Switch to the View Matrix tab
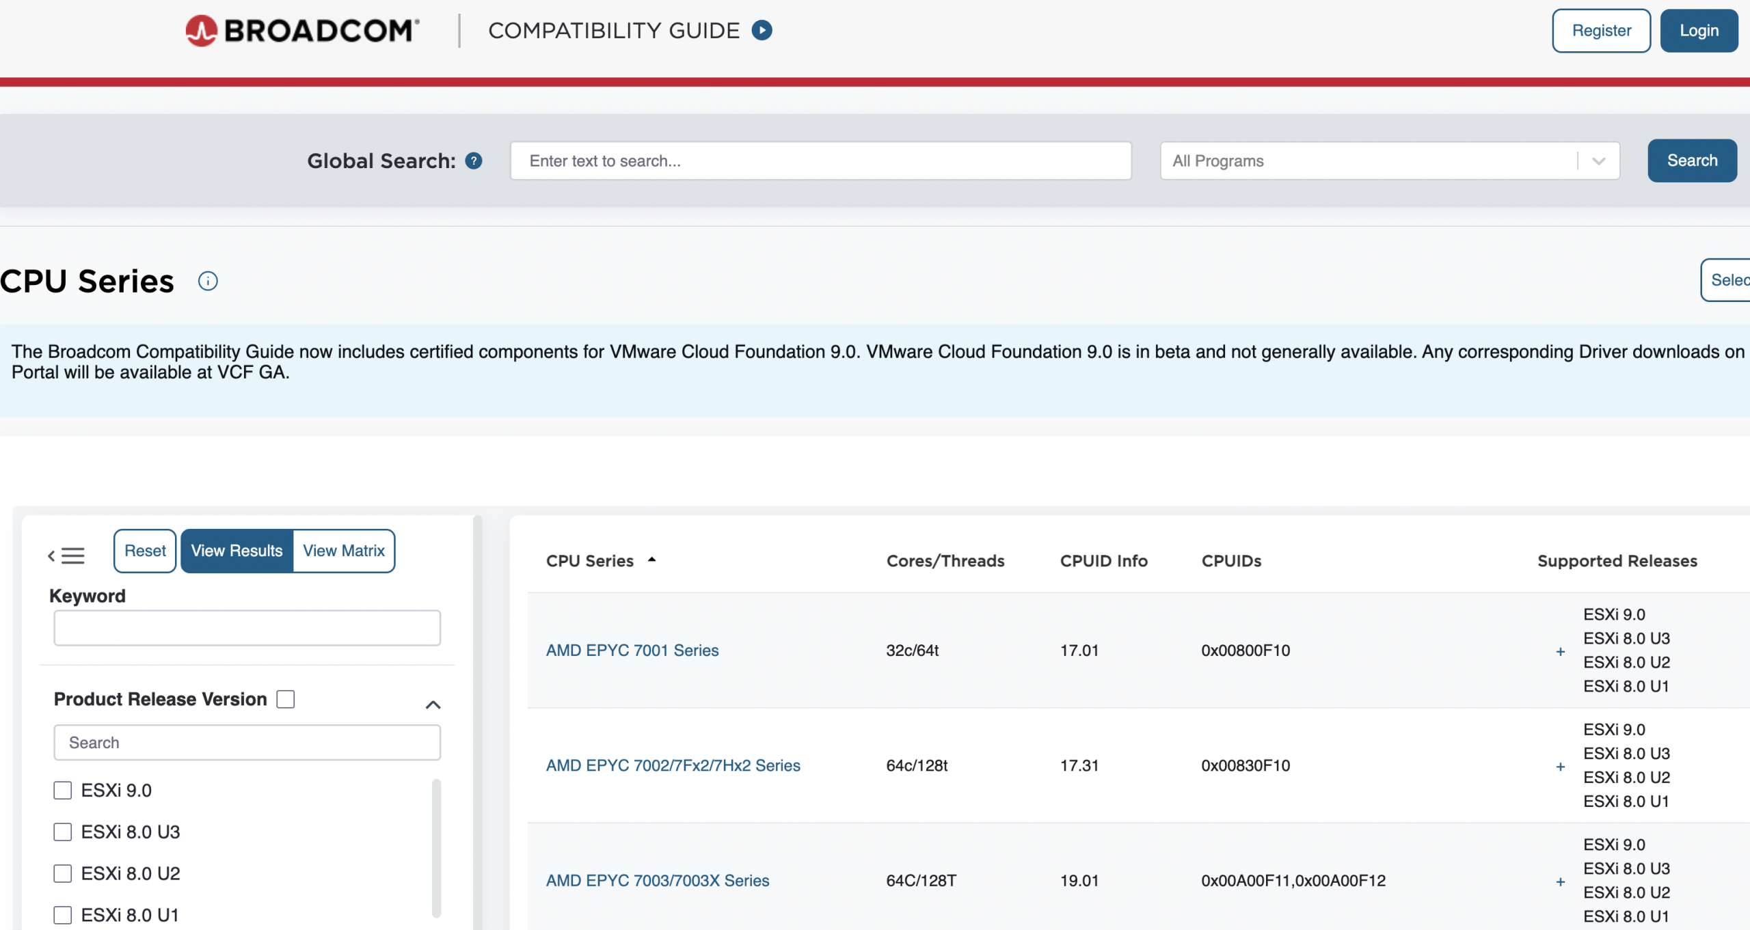1750x930 pixels. coord(344,551)
